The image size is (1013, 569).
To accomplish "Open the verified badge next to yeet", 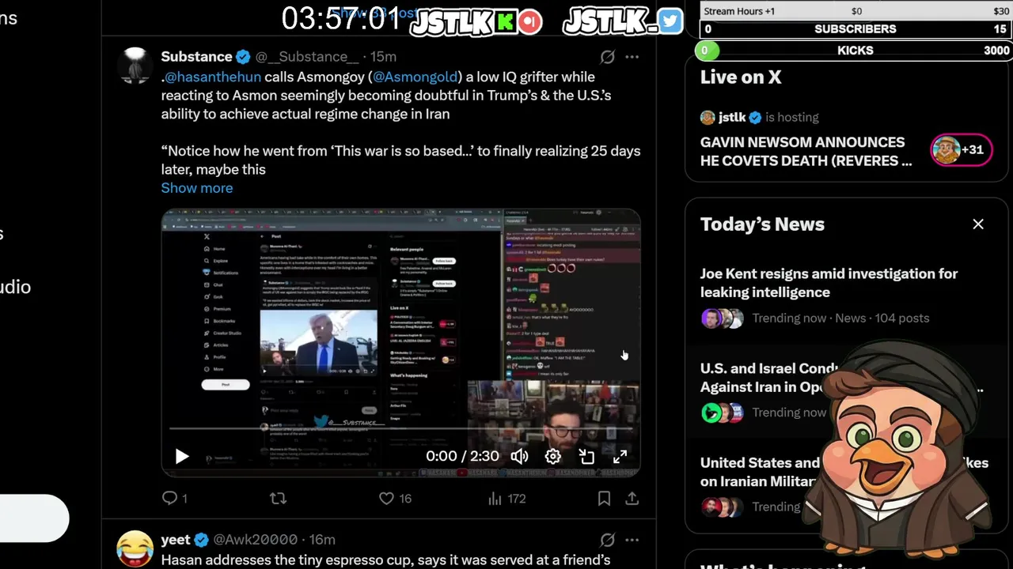I will point(201,540).
